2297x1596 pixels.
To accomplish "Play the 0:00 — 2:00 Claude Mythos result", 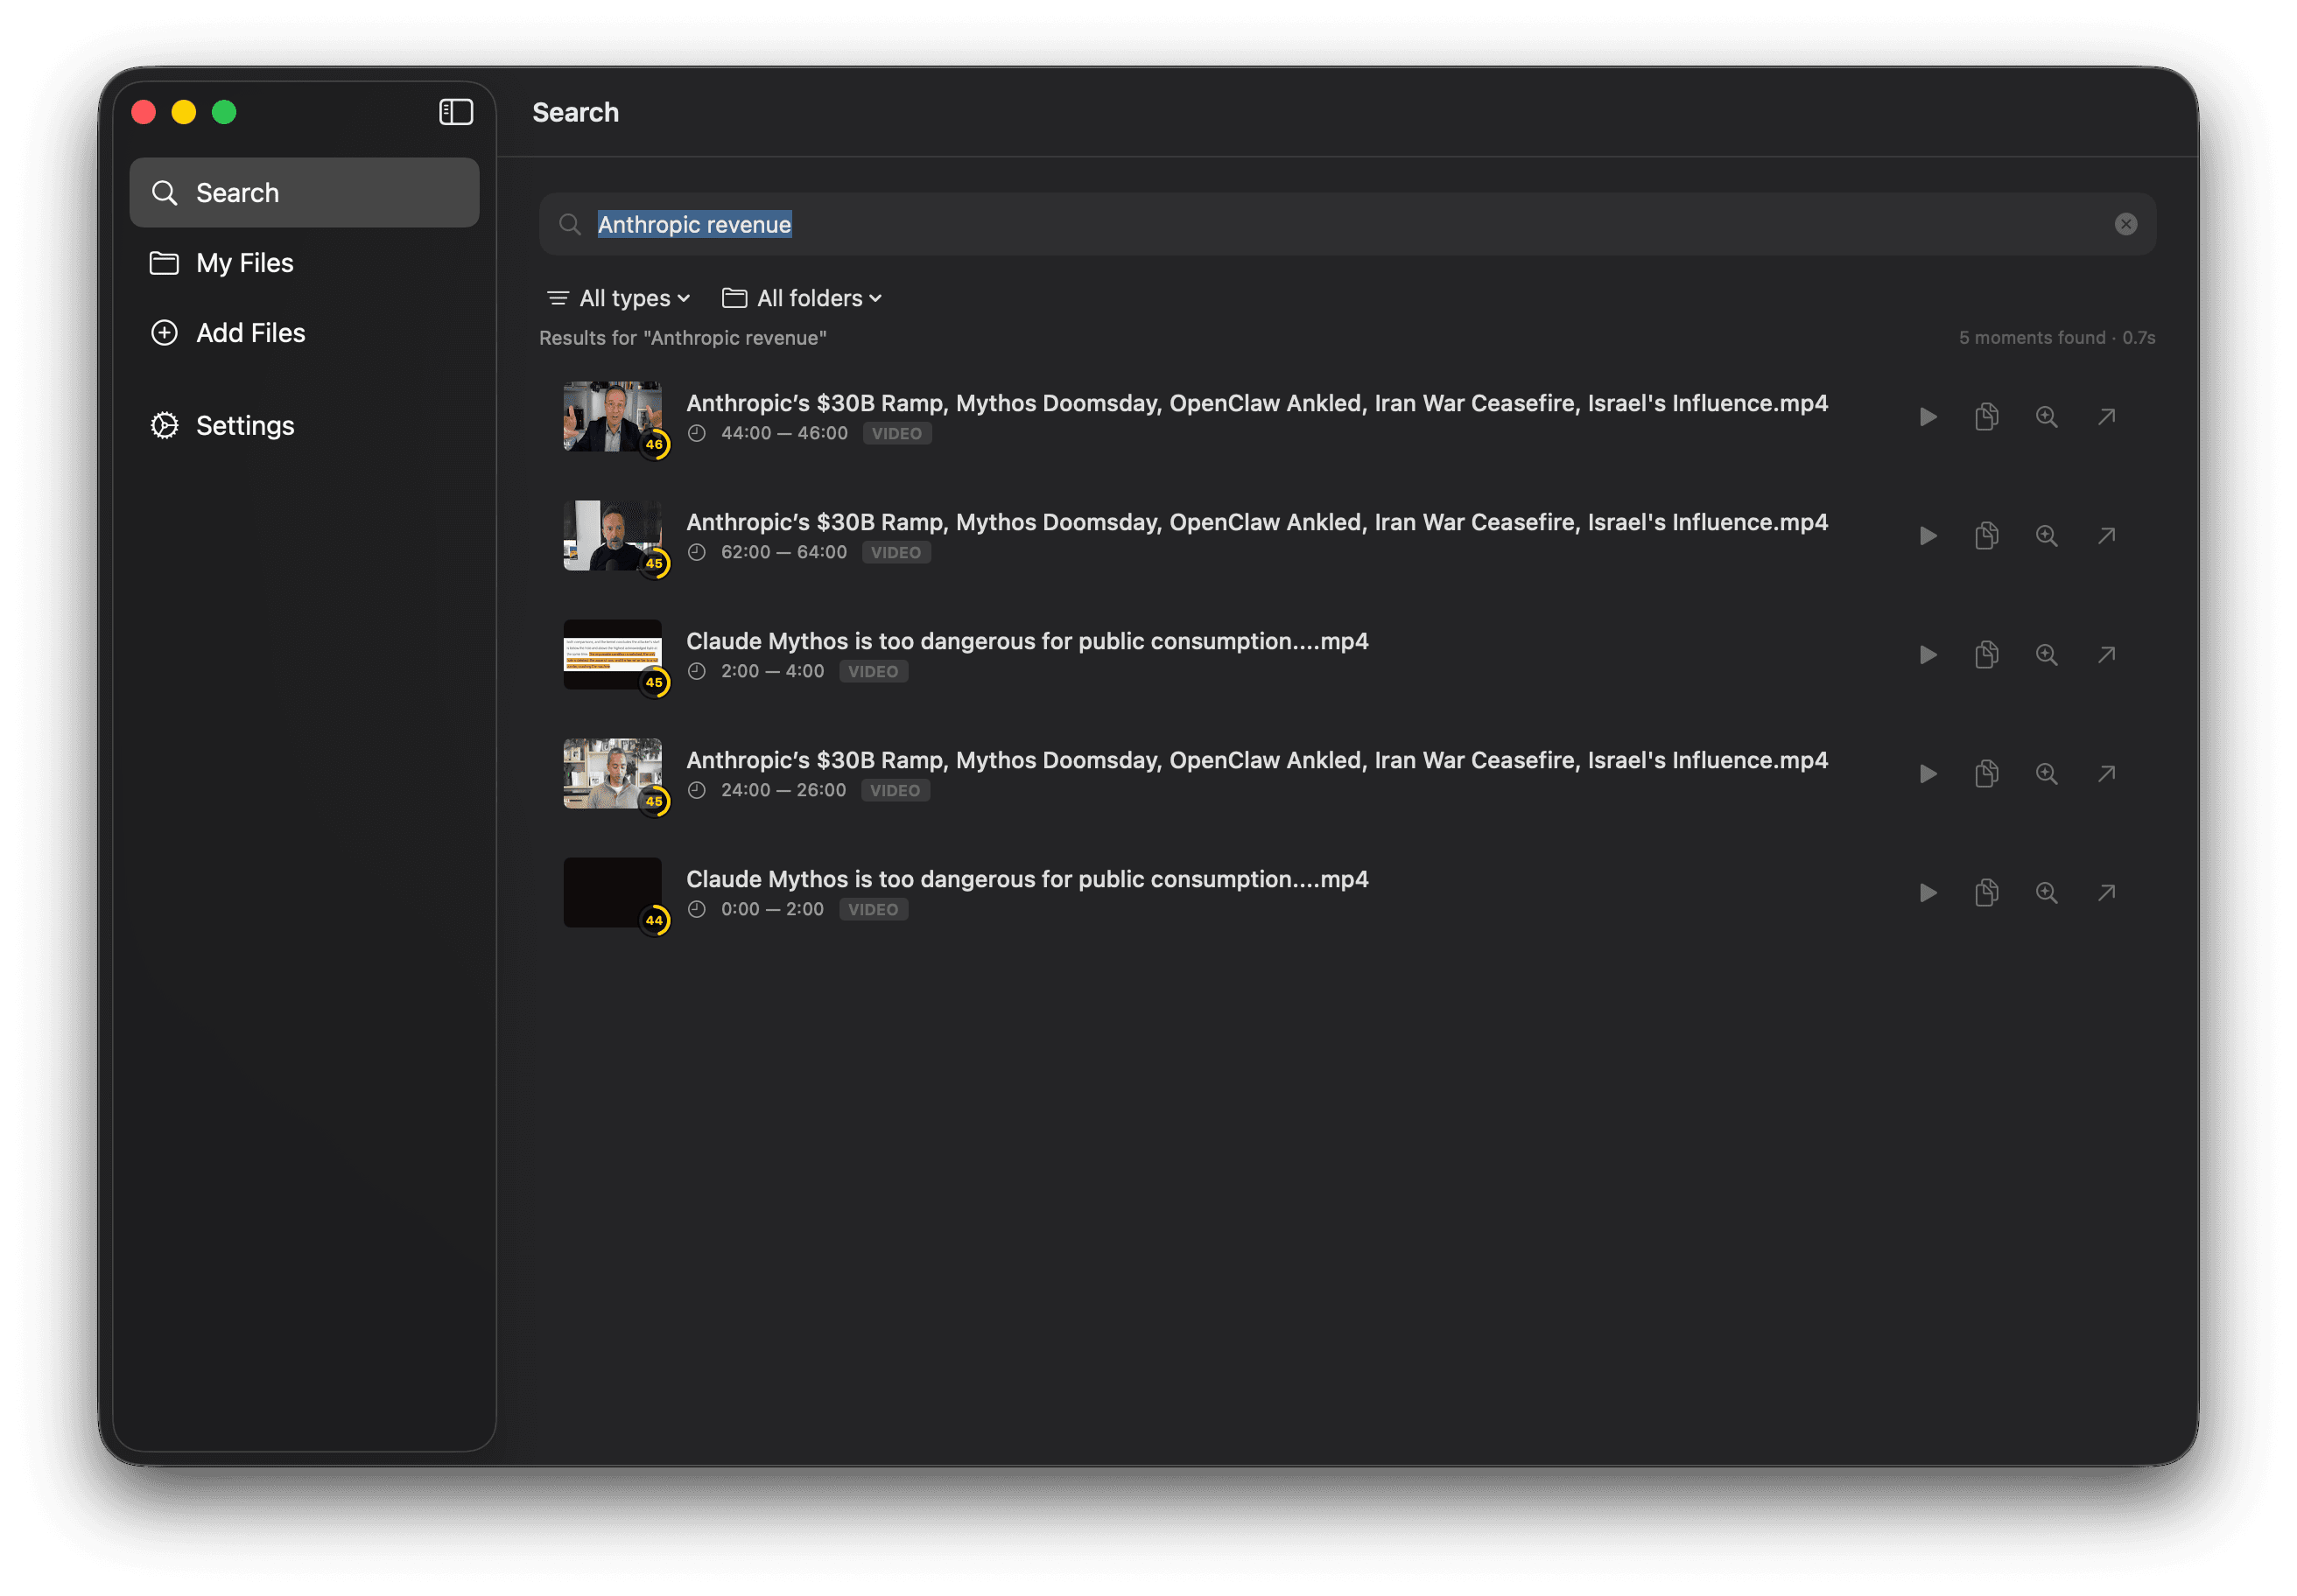I will 1927,893.
